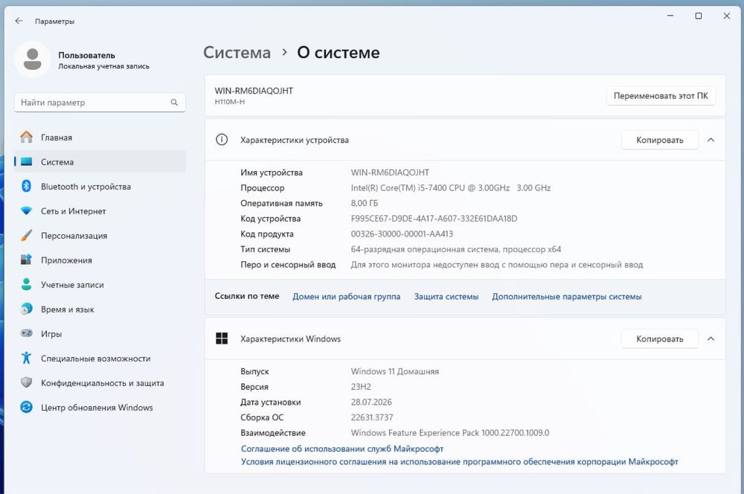Click the Система monitor icon

coord(27,162)
